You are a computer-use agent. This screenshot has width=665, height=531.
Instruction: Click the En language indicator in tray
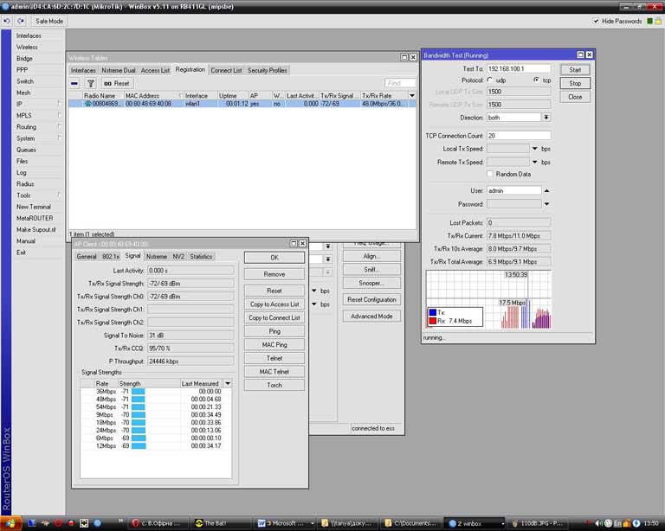[x=617, y=523]
